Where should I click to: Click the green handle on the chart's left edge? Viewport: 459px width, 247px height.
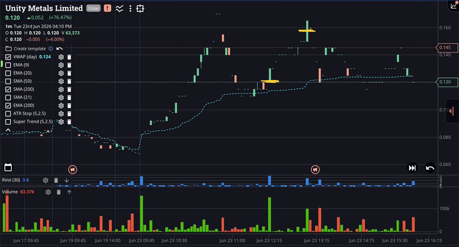tap(1, 64)
